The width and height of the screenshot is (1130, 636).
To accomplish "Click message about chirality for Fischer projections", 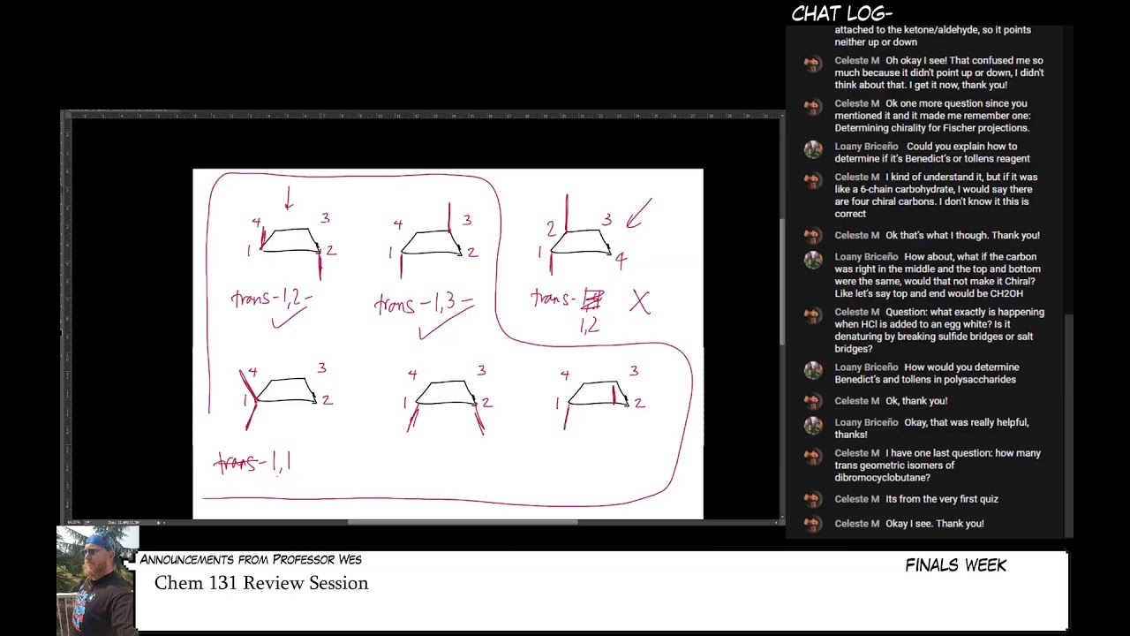I will point(932,116).
